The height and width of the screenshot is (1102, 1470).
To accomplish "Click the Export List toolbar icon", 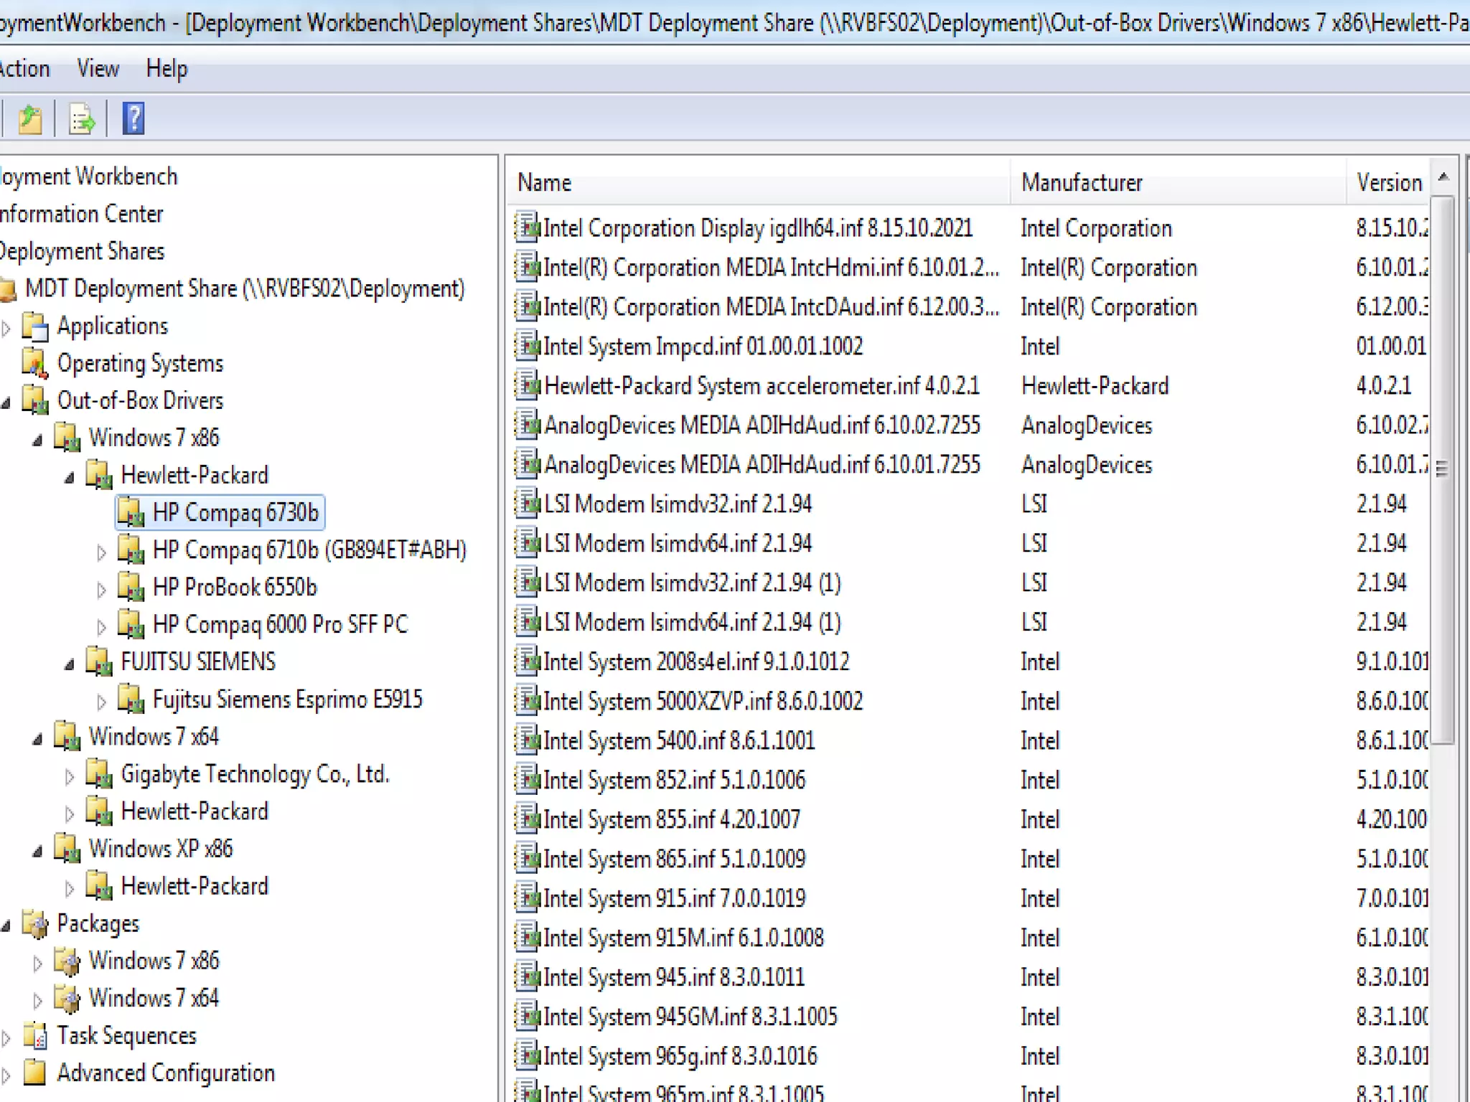I will 81,118.
